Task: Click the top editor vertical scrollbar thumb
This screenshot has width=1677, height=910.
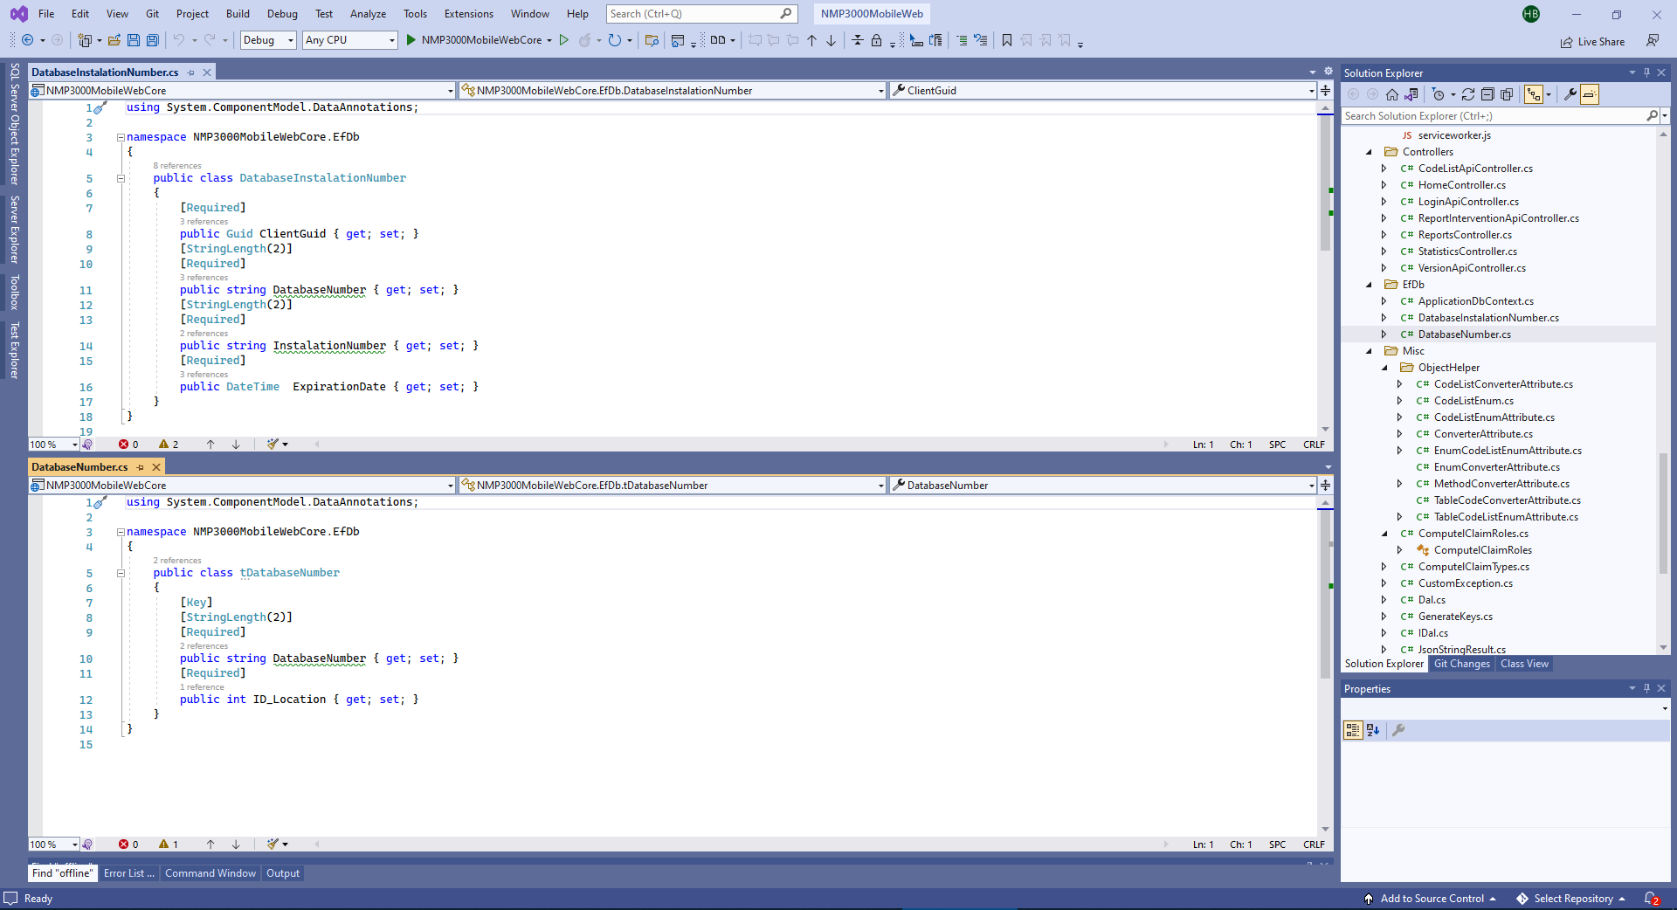Action: coord(1326,185)
